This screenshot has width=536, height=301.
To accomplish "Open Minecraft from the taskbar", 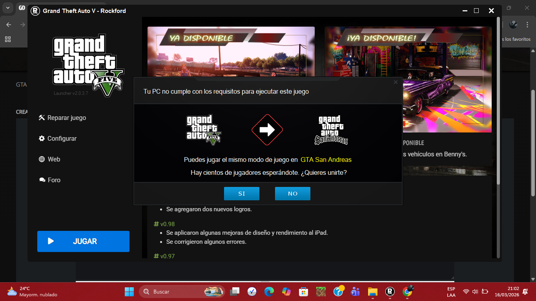I will pos(321,292).
